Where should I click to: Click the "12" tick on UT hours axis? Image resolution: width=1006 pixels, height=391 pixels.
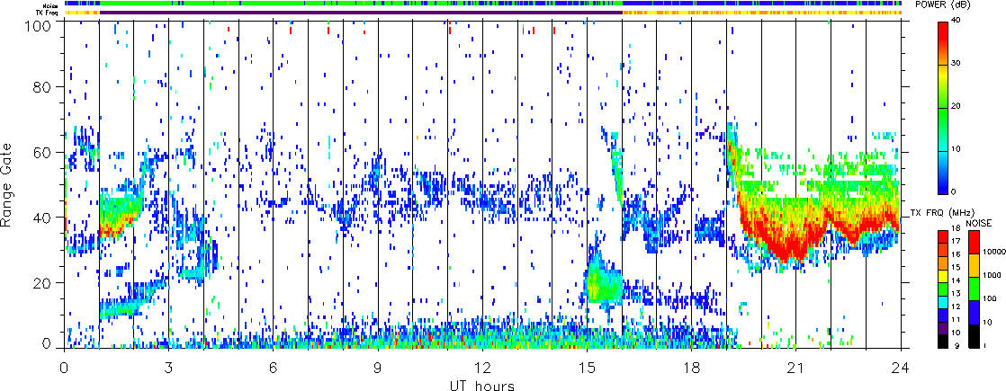[x=482, y=368]
